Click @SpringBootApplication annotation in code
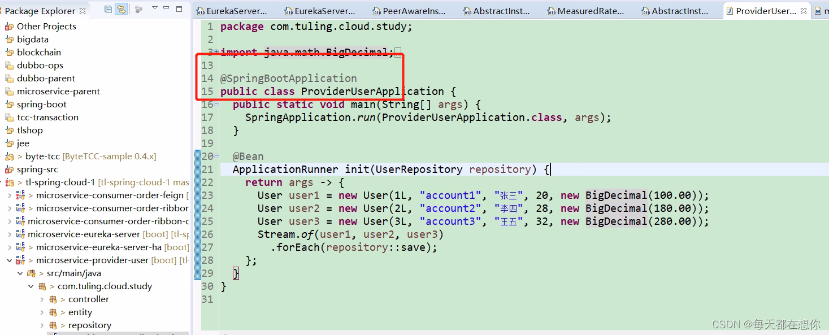 pos(288,79)
